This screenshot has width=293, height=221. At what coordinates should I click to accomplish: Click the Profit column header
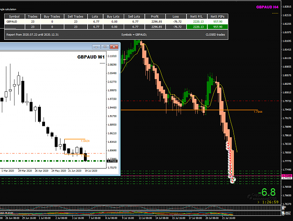point(155,16)
